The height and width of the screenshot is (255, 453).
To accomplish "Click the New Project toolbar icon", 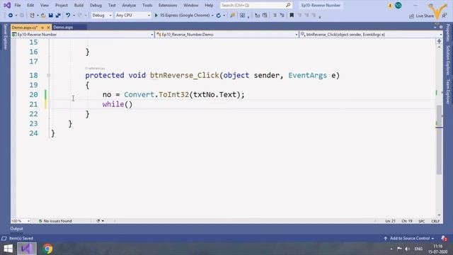I will tap(32, 16).
